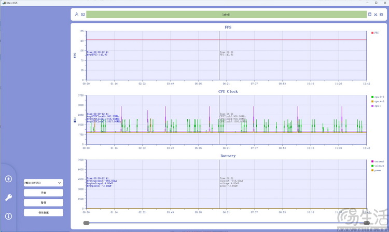Click the plus circle sidebar icon
The width and height of the screenshot is (389, 232).
pyautogui.click(x=8, y=179)
